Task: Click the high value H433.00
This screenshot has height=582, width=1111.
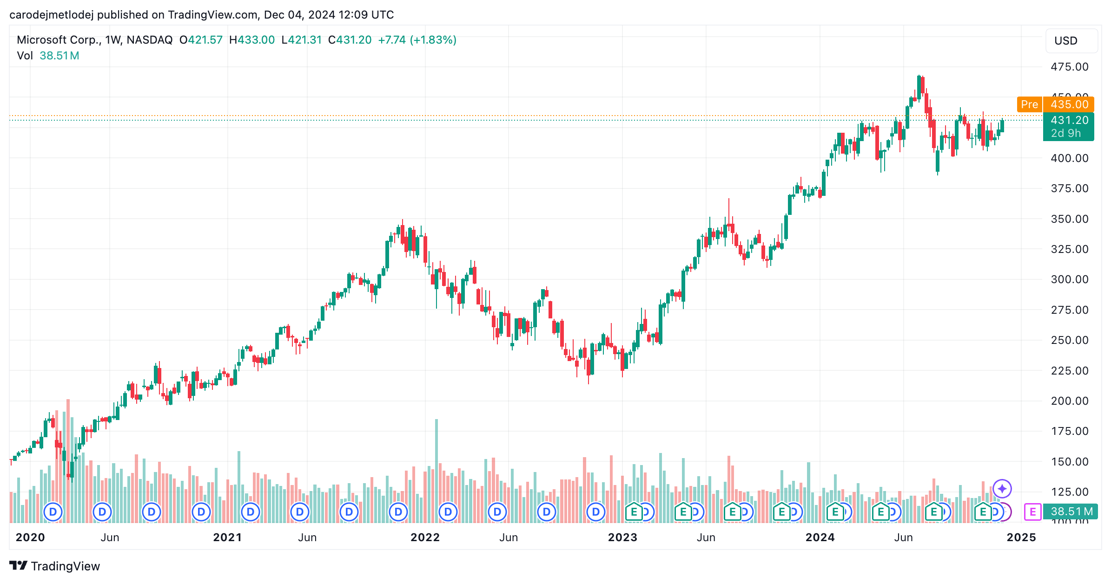Action: pos(252,40)
